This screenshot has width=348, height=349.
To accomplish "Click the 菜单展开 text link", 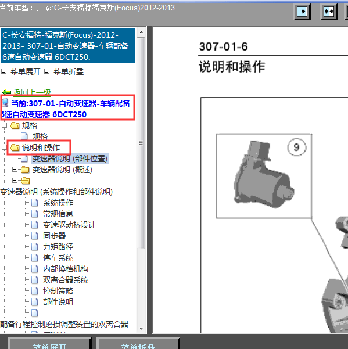I will pyautogui.click(x=26, y=71).
